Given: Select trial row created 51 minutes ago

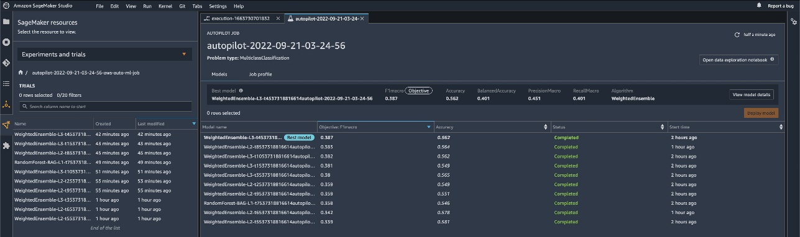Looking at the screenshot, I should [104, 171].
